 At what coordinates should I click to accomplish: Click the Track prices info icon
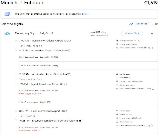pos(149,24)
